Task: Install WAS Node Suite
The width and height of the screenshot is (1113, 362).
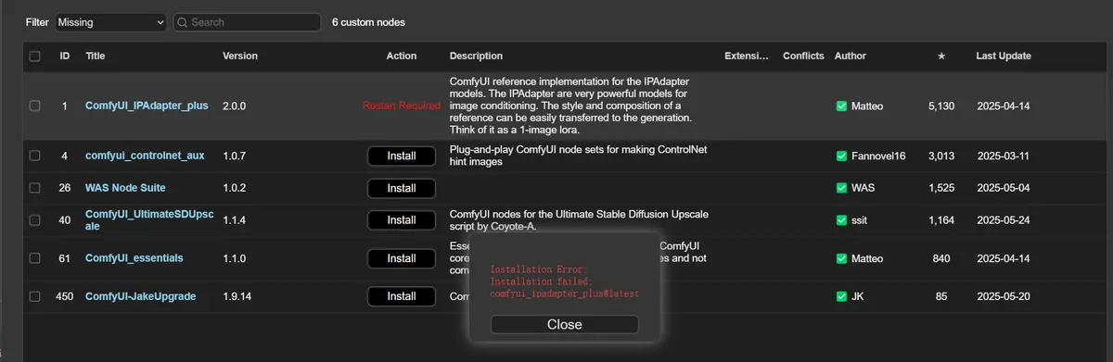Action: (402, 188)
